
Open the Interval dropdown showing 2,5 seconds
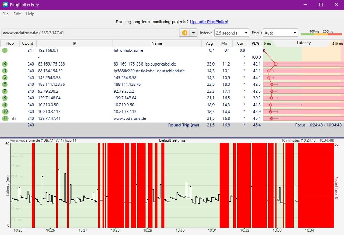[231, 33]
